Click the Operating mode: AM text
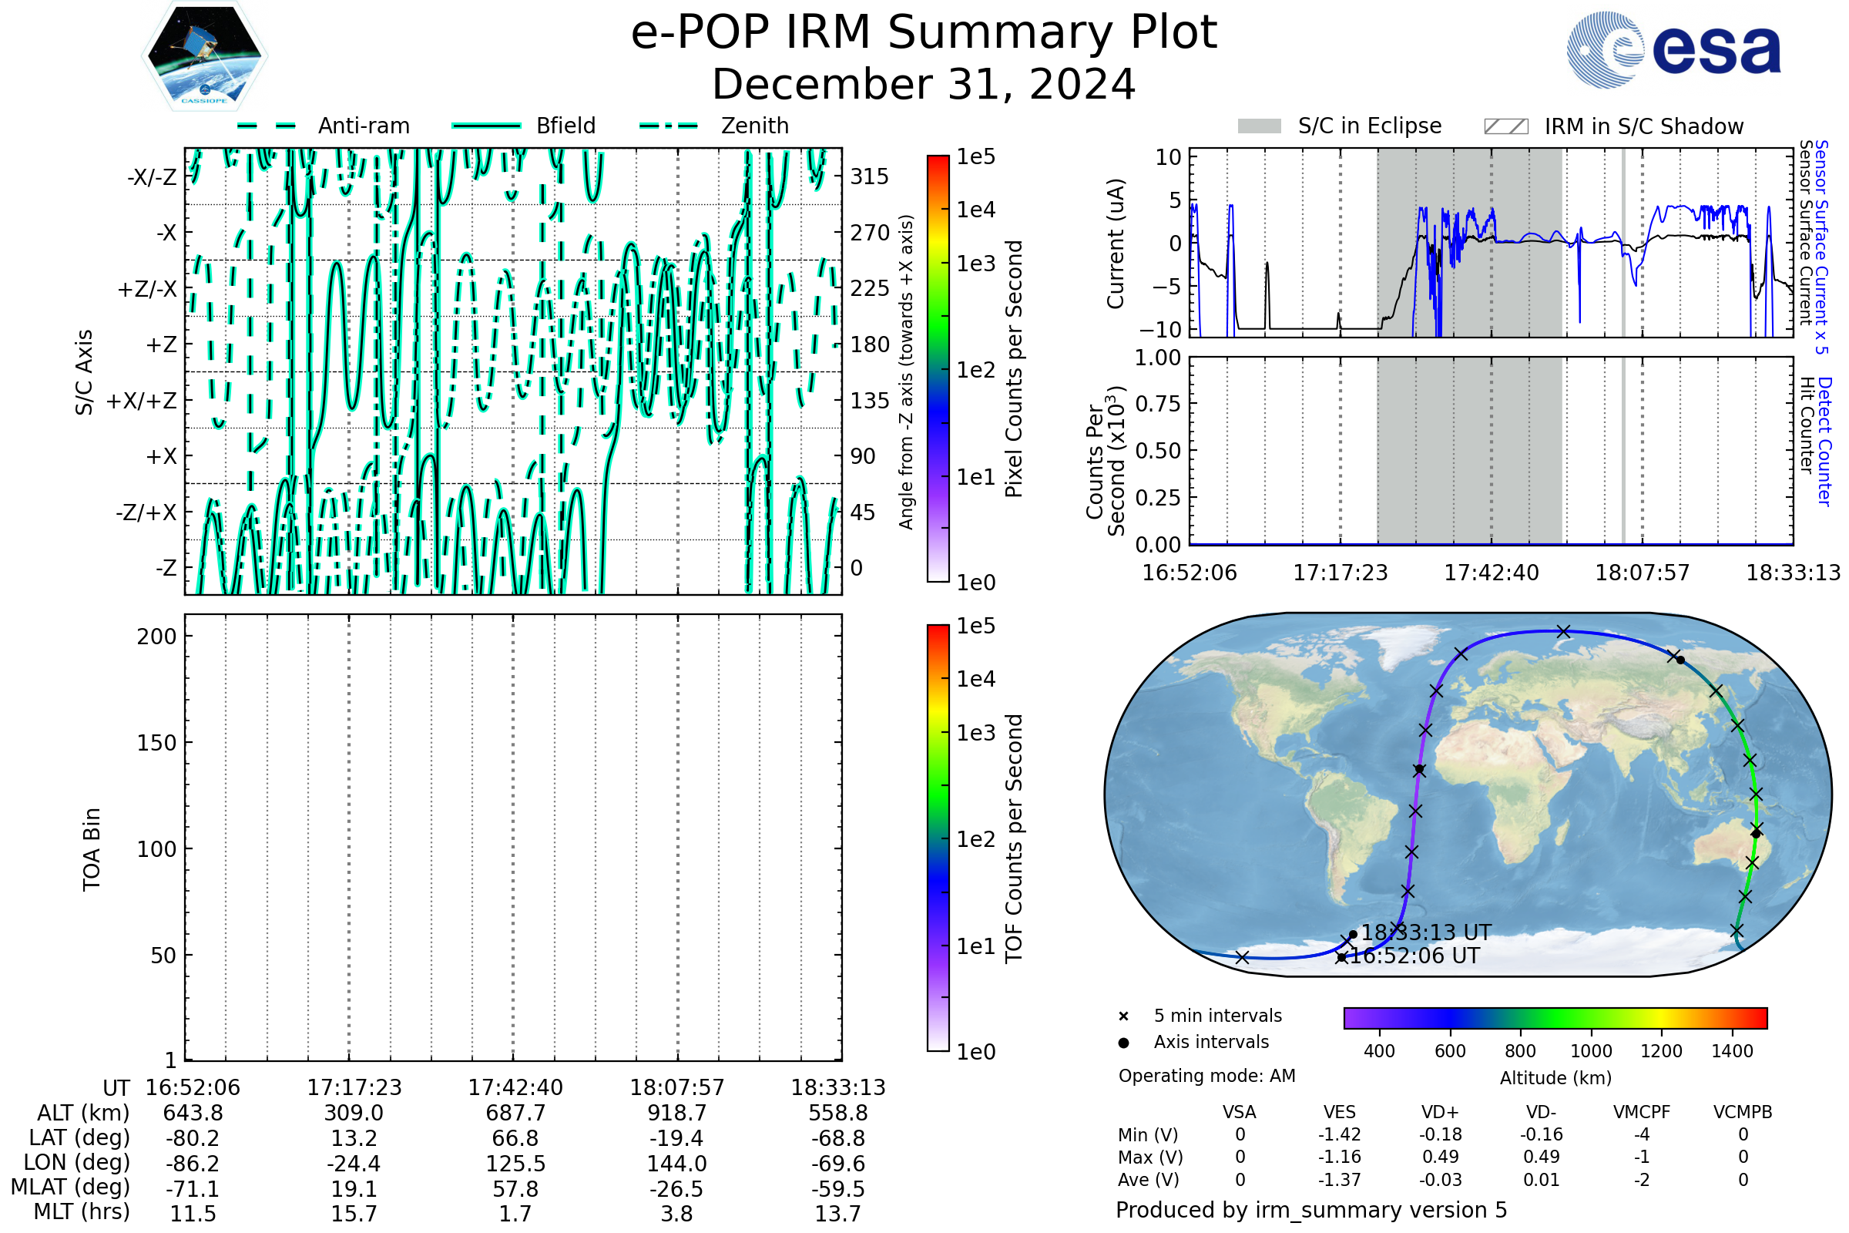The height and width of the screenshot is (1233, 1849). point(1206,1076)
